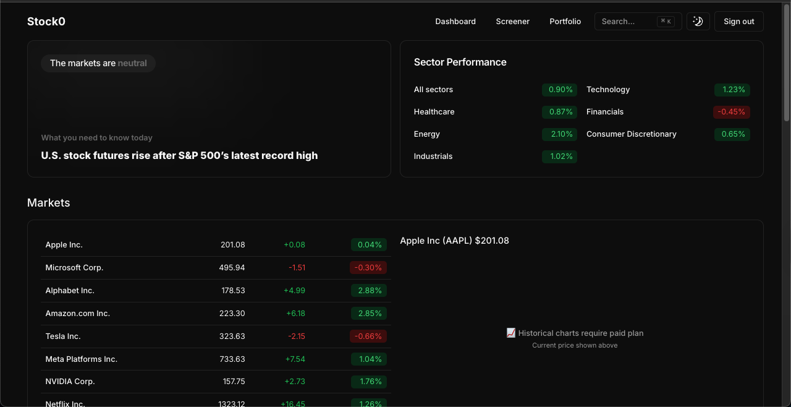Select the Meta Platforms Inc. row
This screenshot has height=407, width=791.
click(x=216, y=359)
